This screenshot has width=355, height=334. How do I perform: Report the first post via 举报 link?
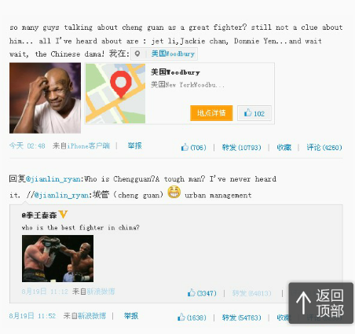[x=134, y=145]
